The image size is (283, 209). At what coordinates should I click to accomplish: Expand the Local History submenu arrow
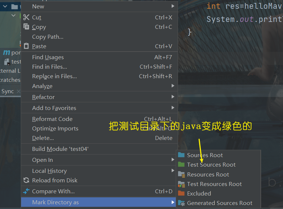[x=173, y=171]
